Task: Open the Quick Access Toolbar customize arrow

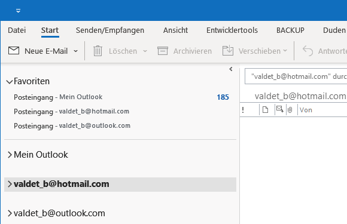Action: click(x=18, y=10)
